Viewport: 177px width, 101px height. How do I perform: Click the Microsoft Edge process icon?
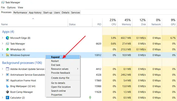coord(7,38)
